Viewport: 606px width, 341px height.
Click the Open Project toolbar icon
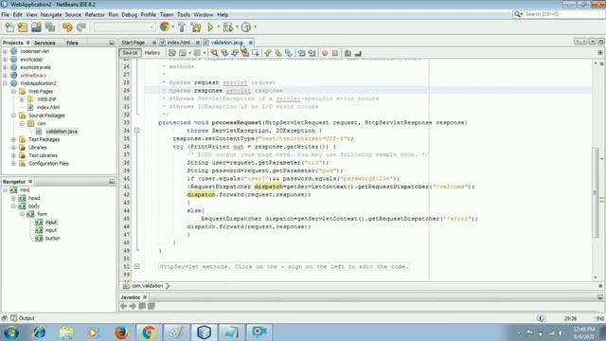pos(36,27)
